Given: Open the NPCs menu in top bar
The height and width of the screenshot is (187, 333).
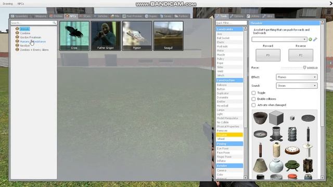Looking at the screenshot, I should point(21,4).
